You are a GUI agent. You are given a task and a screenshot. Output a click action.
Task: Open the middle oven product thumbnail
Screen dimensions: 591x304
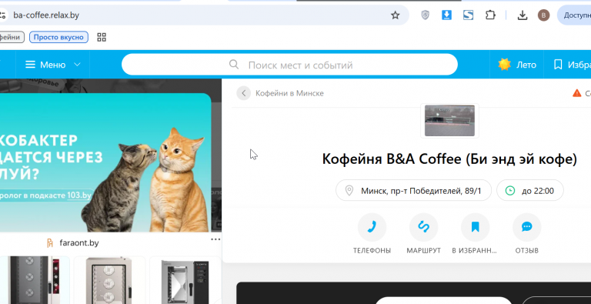tap(109, 280)
